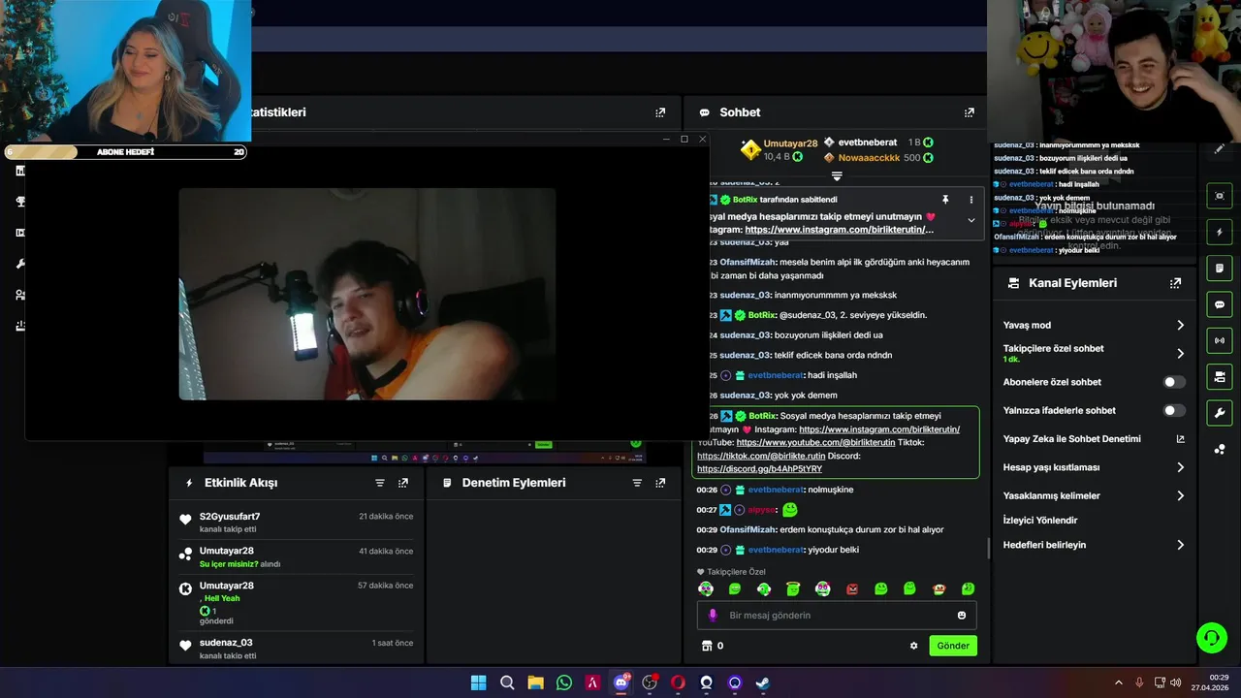Open Steam from the taskbar
The height and width of the screenshot is (698, 1241).
point(763,682)
